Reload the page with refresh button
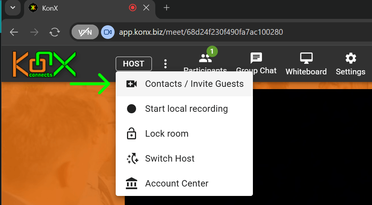This screenshot has width=372, height=205. tap(55, 32)
